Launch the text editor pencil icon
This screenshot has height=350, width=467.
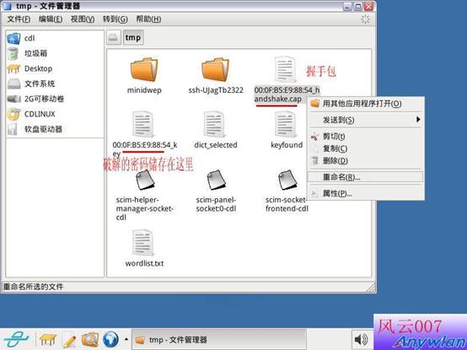69,340
